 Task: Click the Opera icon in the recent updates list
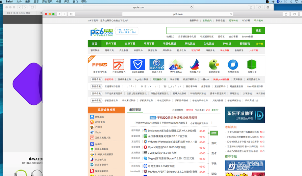click(x=145, y=147)
